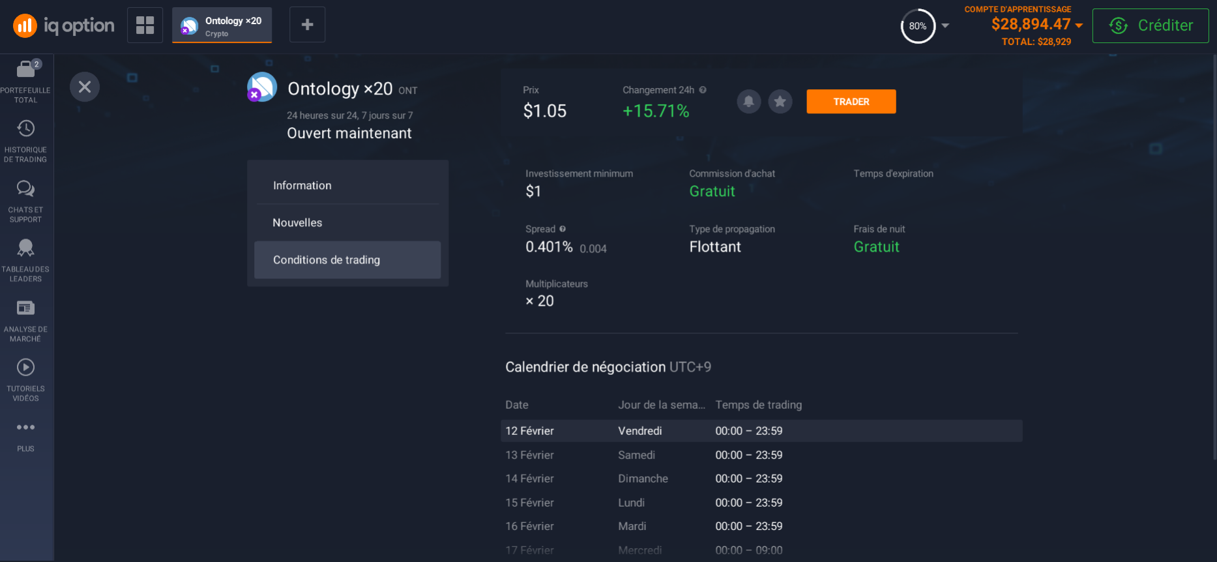Image resolution: width=1217 pixels, height=562 pixels.
Task: Open Tutoriels Vidéos
Action: coord(25,379)
